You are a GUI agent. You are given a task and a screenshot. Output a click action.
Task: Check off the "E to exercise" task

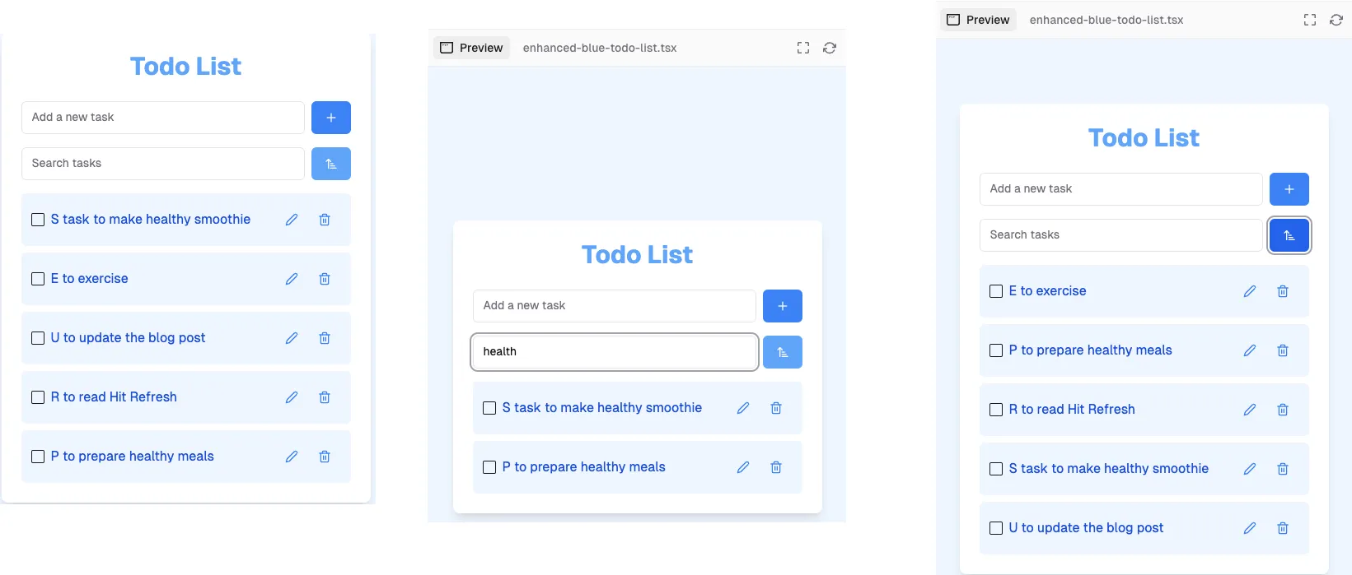coord(37,279)
